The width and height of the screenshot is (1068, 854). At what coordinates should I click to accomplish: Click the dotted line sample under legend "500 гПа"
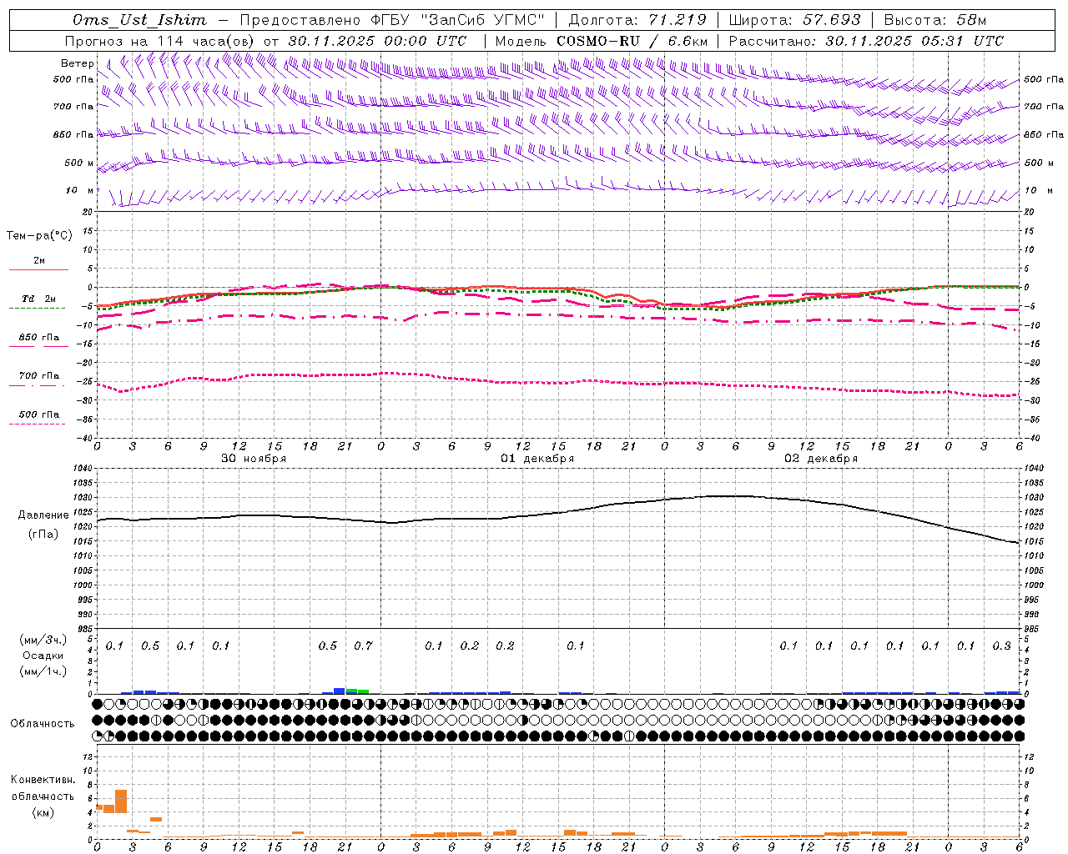pyautogui.click(x=37, y=424)
